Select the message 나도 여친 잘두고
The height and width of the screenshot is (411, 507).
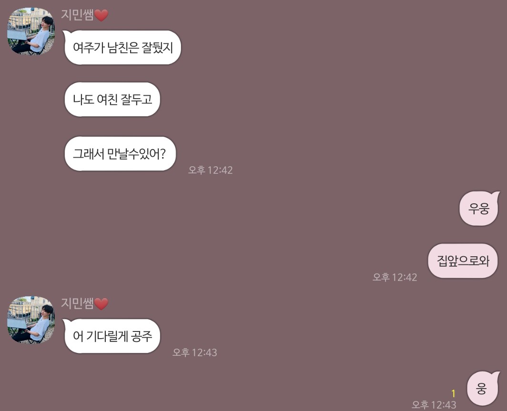112,99
